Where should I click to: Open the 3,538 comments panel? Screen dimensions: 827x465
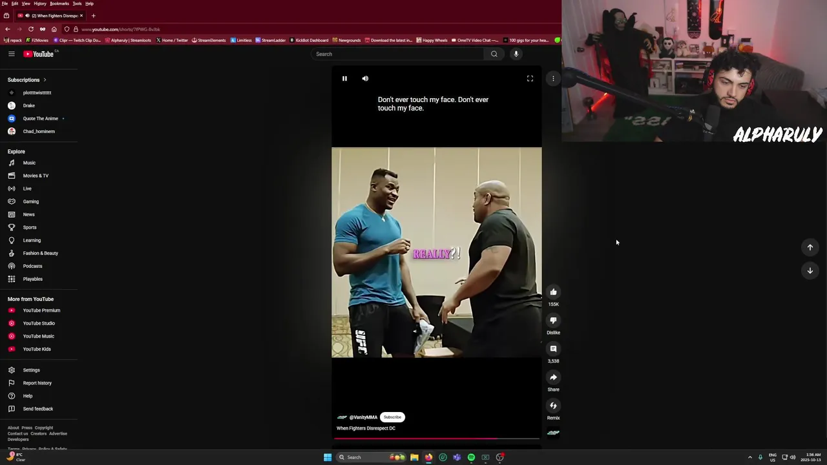click(x=553, y=349)
